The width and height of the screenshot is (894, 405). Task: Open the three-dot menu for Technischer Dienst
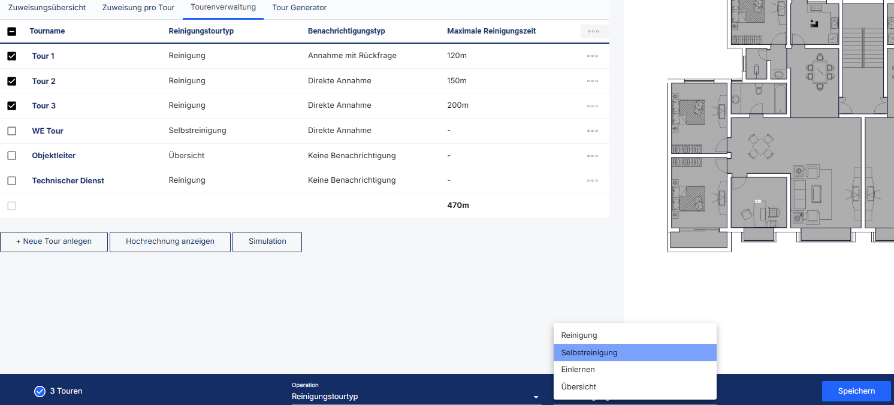(x=593, y=181)
